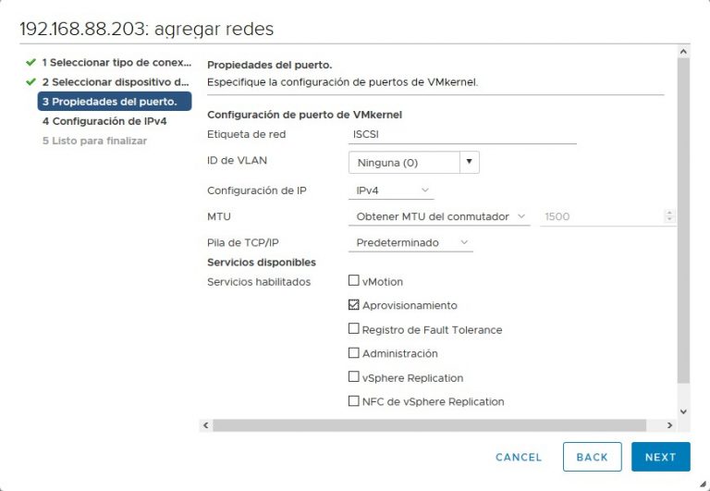
Task: Click the 'Servicios disponibles' heading
Action: 262,263
